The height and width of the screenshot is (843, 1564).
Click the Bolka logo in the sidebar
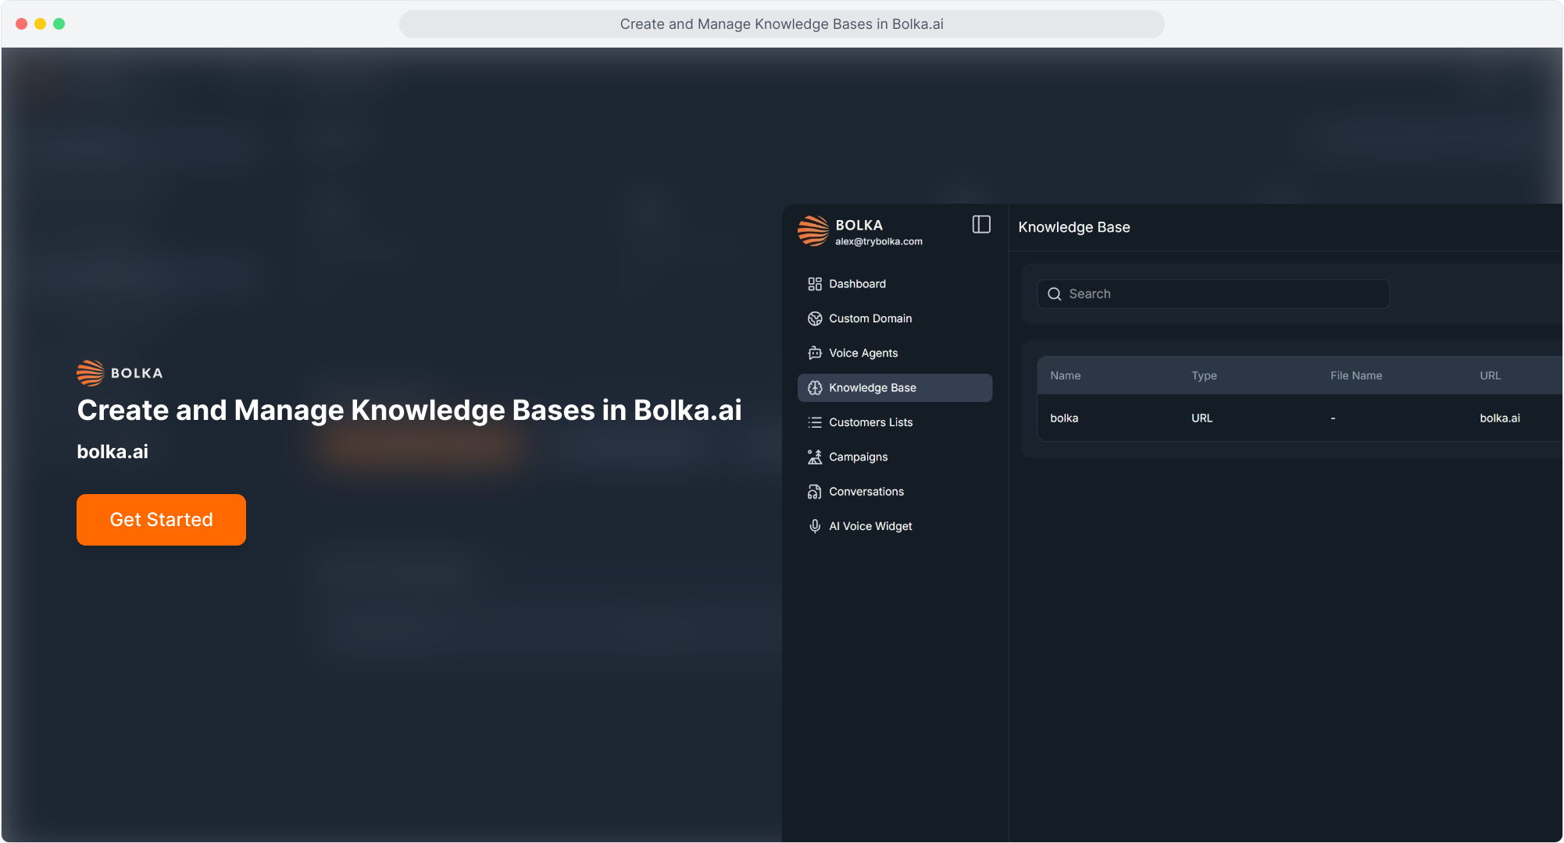point(812,231)
